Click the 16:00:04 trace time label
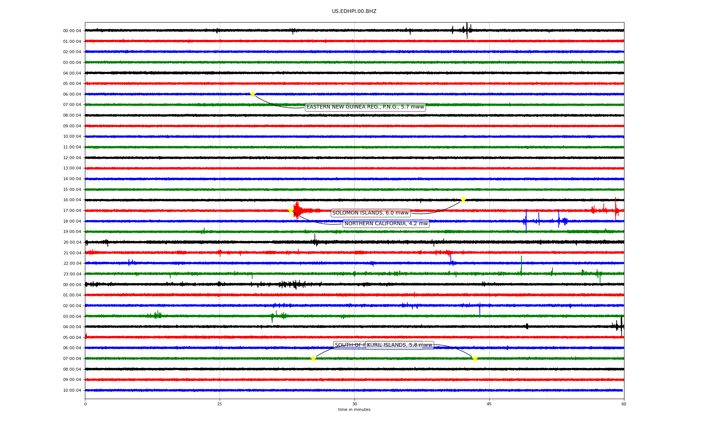The width and height of the screenshot is (709, 443). pos(72,200)
